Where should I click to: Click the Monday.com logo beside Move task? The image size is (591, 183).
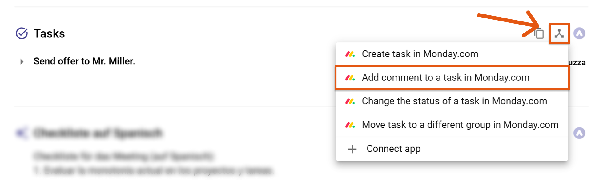(x=350, y=125)
